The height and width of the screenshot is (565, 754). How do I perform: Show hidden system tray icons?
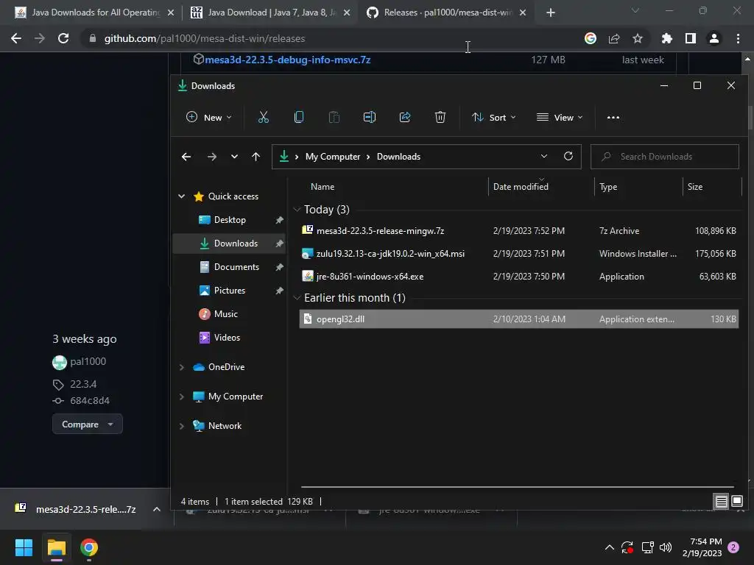pyautogui.click(x=609, y=547)
